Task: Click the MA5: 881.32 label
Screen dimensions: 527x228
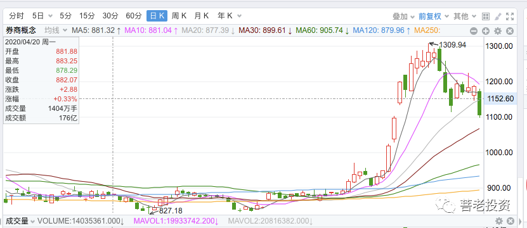Action: pyautogui.click(x=96, y=30)
